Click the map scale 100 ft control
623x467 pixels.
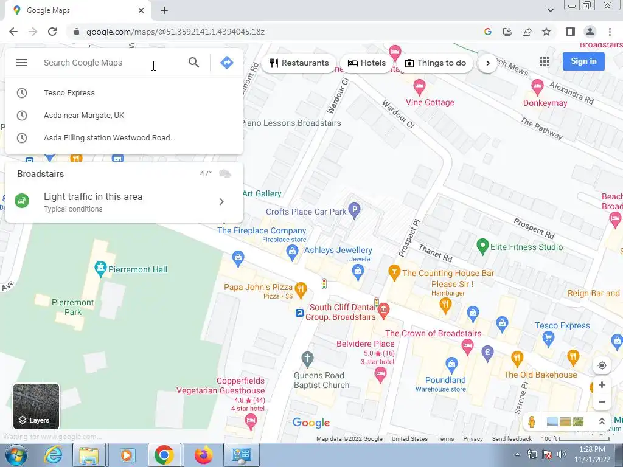(x=575, y=438)
